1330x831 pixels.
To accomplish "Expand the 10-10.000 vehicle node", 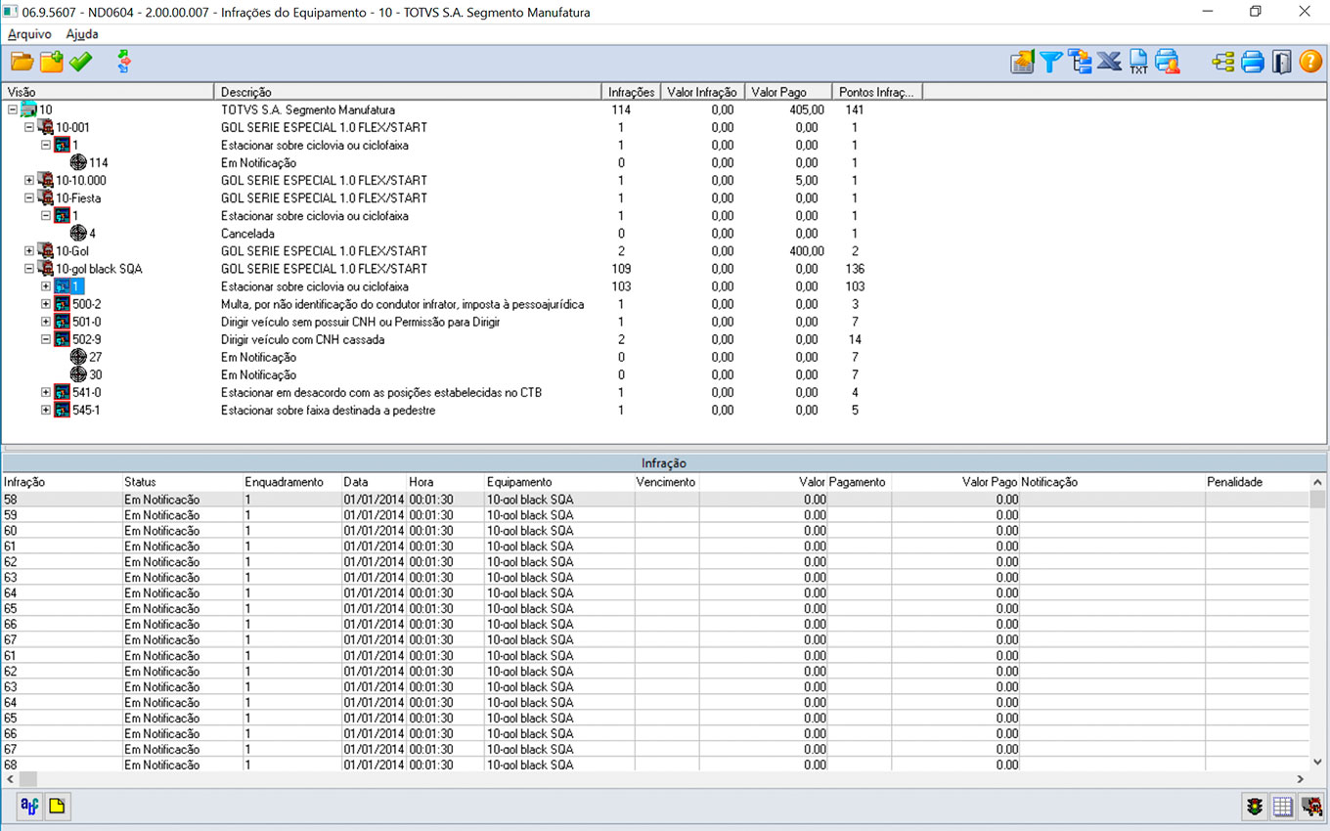I will coord(29,181).
